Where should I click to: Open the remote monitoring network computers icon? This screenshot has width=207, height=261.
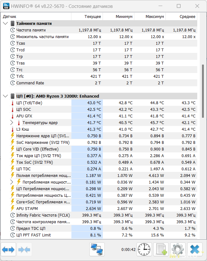tap(97, 249)
